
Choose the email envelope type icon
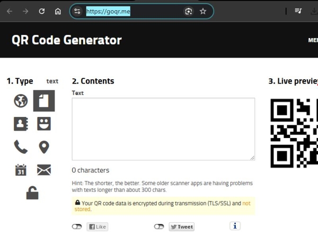pyautogui.click(x=44, y=170)
